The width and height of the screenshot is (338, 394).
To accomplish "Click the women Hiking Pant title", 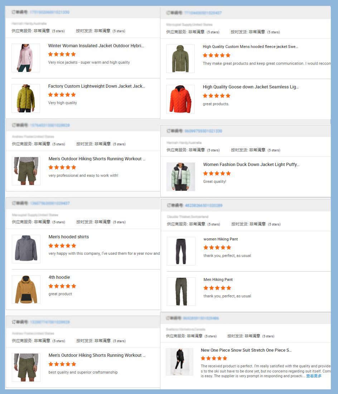I will coord(221,239).
